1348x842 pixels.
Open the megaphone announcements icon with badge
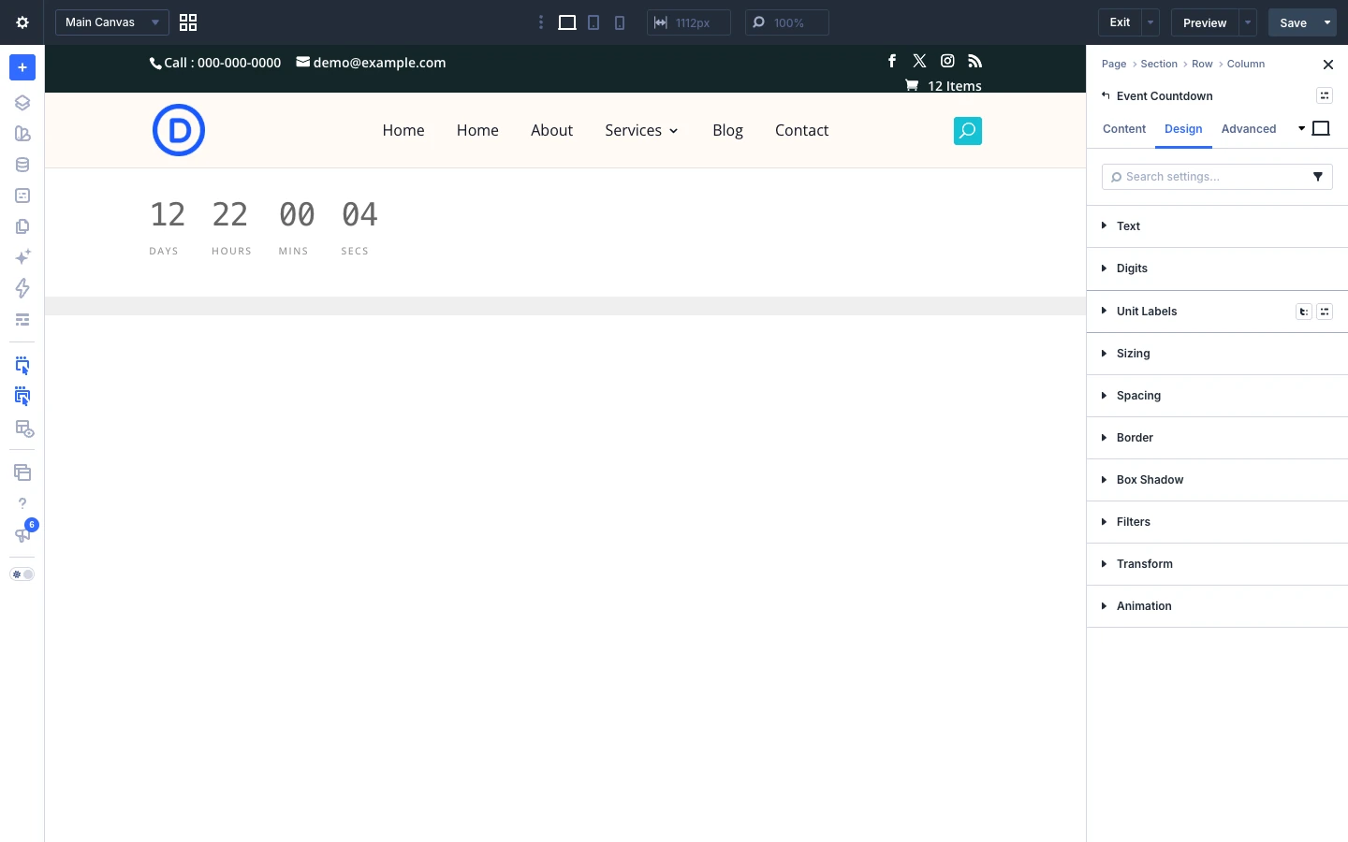tap(22, 534)
